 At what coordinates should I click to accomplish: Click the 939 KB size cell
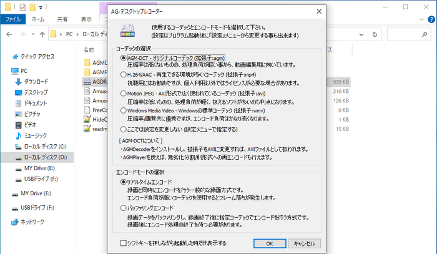(x=341, y=82)
